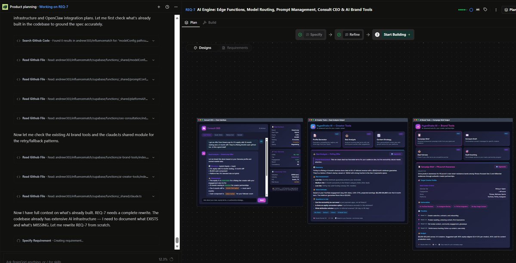Screen dimensions: 516x263
Task: Click code icon on claude.ts Read Github File row
Action: coord(19,196)
